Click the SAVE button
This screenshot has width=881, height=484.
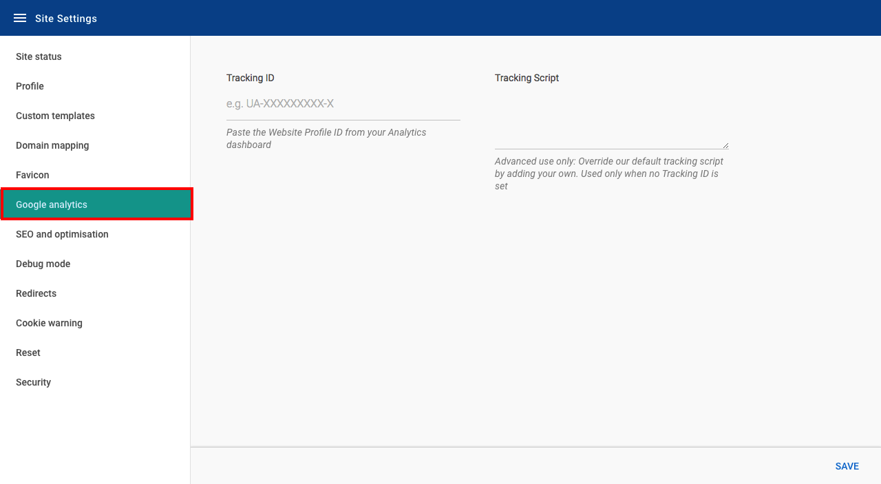847,466
